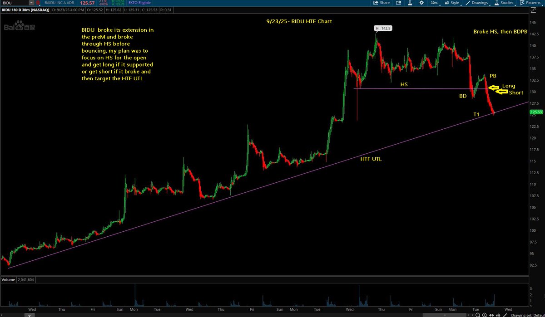The width and height of the screenshot is (545, 317).
Task: Select the T1 target label
Action: [476, 115]
